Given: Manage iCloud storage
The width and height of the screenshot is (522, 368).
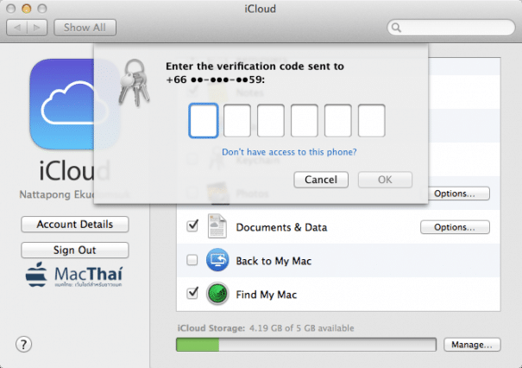Looking at the screenshot, I should [x=472, y=345].
